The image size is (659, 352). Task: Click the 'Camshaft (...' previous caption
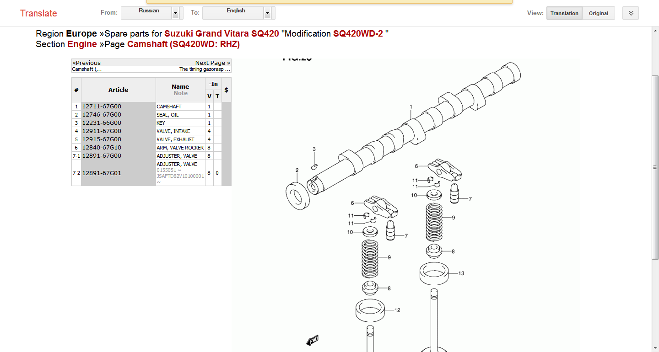coord(87,69)
